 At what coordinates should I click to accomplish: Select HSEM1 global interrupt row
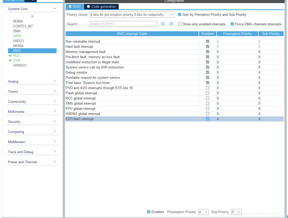(175, 114)
